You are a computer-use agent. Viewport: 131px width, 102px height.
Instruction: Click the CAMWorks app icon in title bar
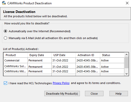4,3
